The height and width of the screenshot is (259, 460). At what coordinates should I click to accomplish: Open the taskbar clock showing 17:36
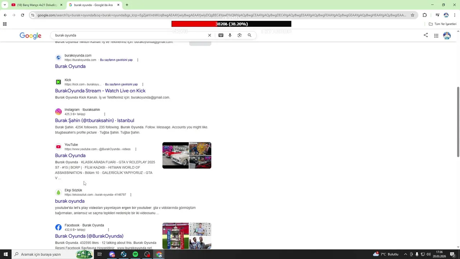439,254
